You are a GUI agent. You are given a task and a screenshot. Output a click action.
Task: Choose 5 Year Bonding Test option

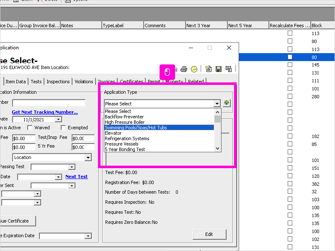(159, 149)
